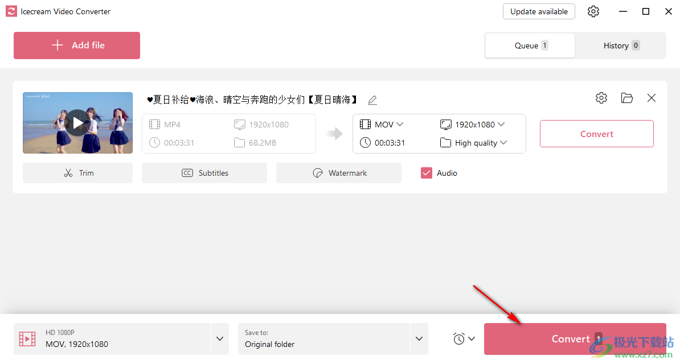
Task: Switch to the Queue tab
Action: pos(530,45)
